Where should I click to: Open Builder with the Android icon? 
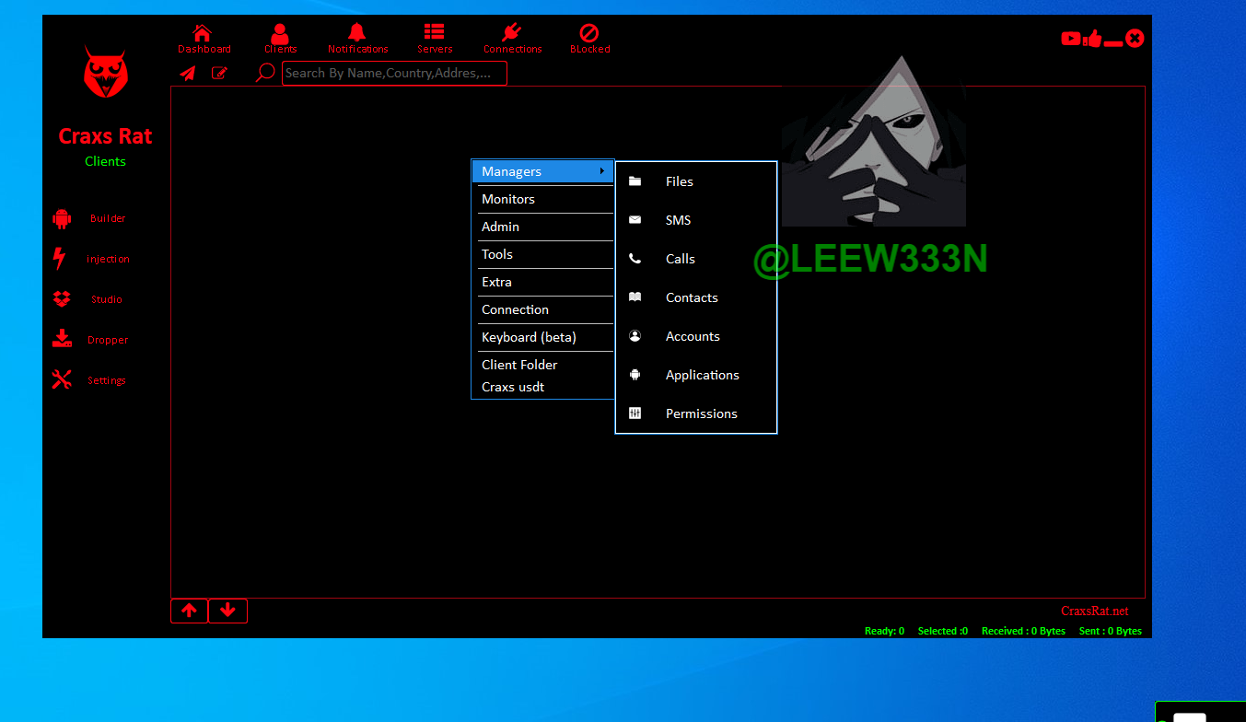coord(62,219)
